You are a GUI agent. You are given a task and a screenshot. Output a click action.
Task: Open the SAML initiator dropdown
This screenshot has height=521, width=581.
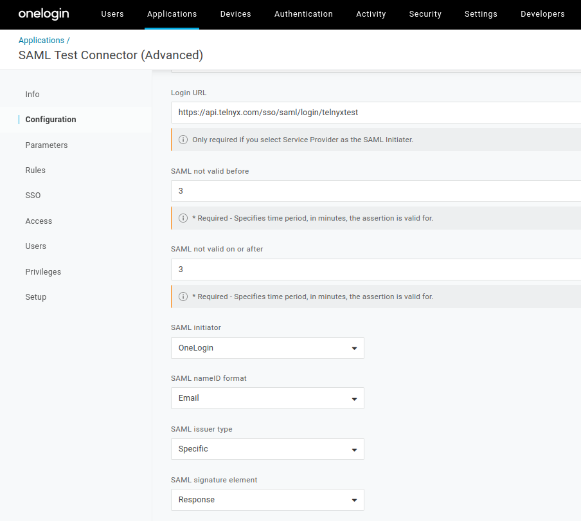tap(267, 348)
